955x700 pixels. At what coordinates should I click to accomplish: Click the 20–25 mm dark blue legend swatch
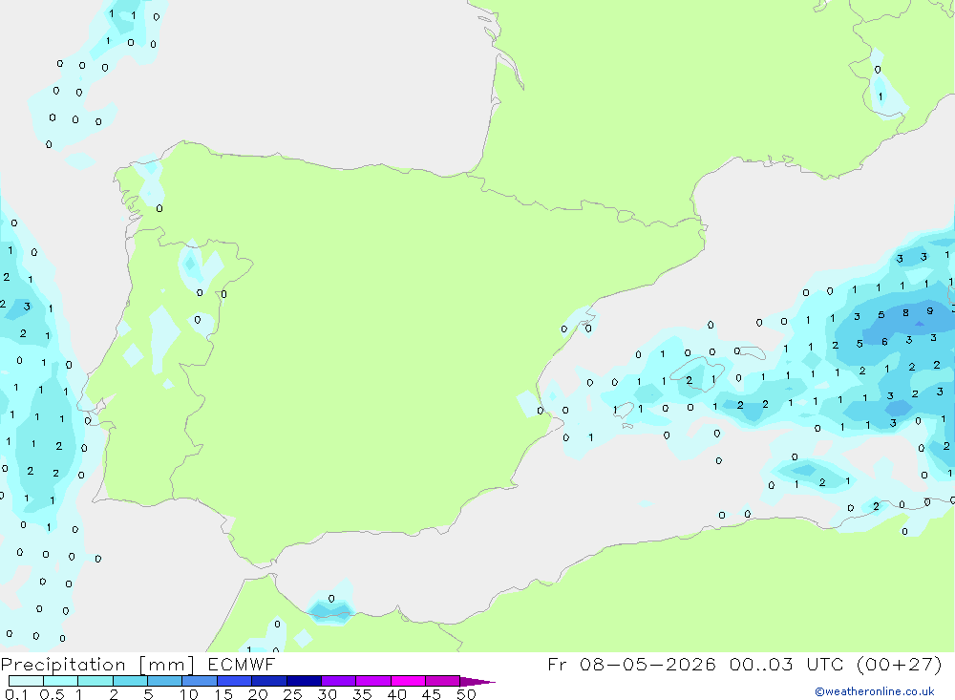coord(269,681)
